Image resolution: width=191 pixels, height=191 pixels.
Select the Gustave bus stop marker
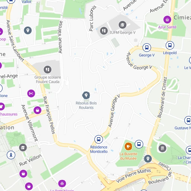tap(188, 120)
